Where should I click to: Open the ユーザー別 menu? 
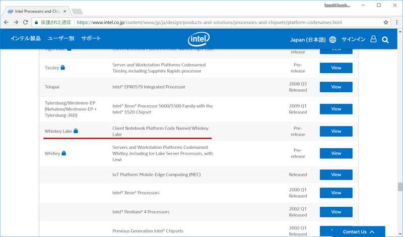pos(60,38)
